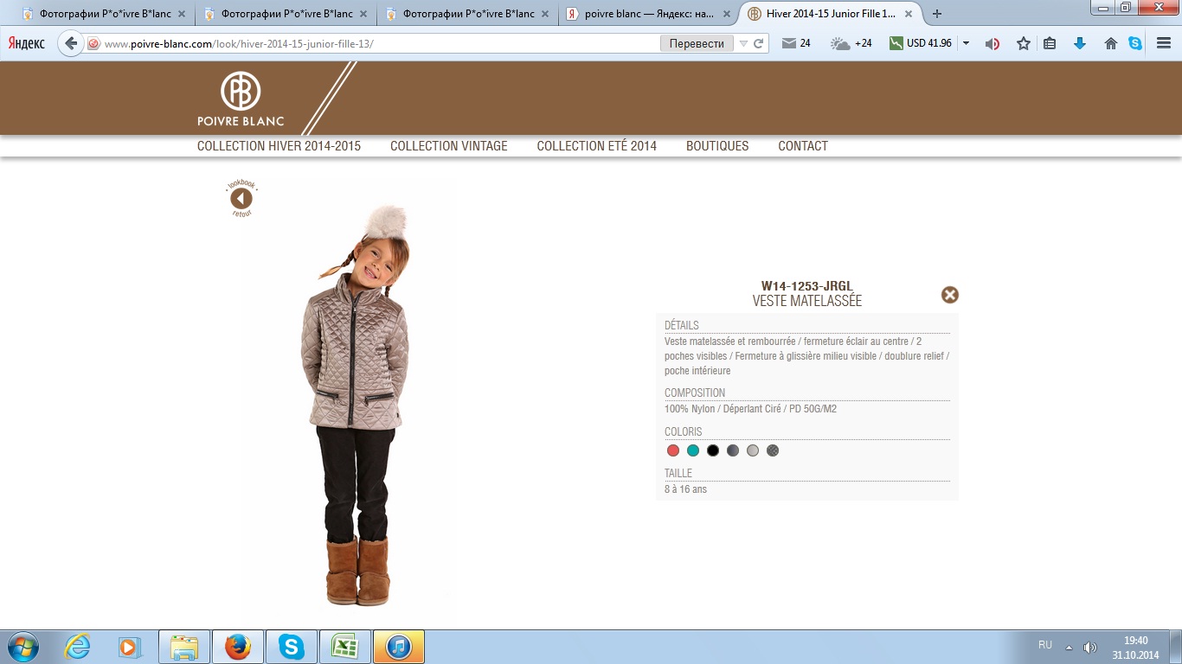
Task: Open Collection Hiver 2014-2015 menu
Action: (279, 146)
